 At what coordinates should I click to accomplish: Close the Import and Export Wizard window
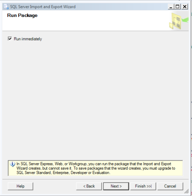[185, 7]
